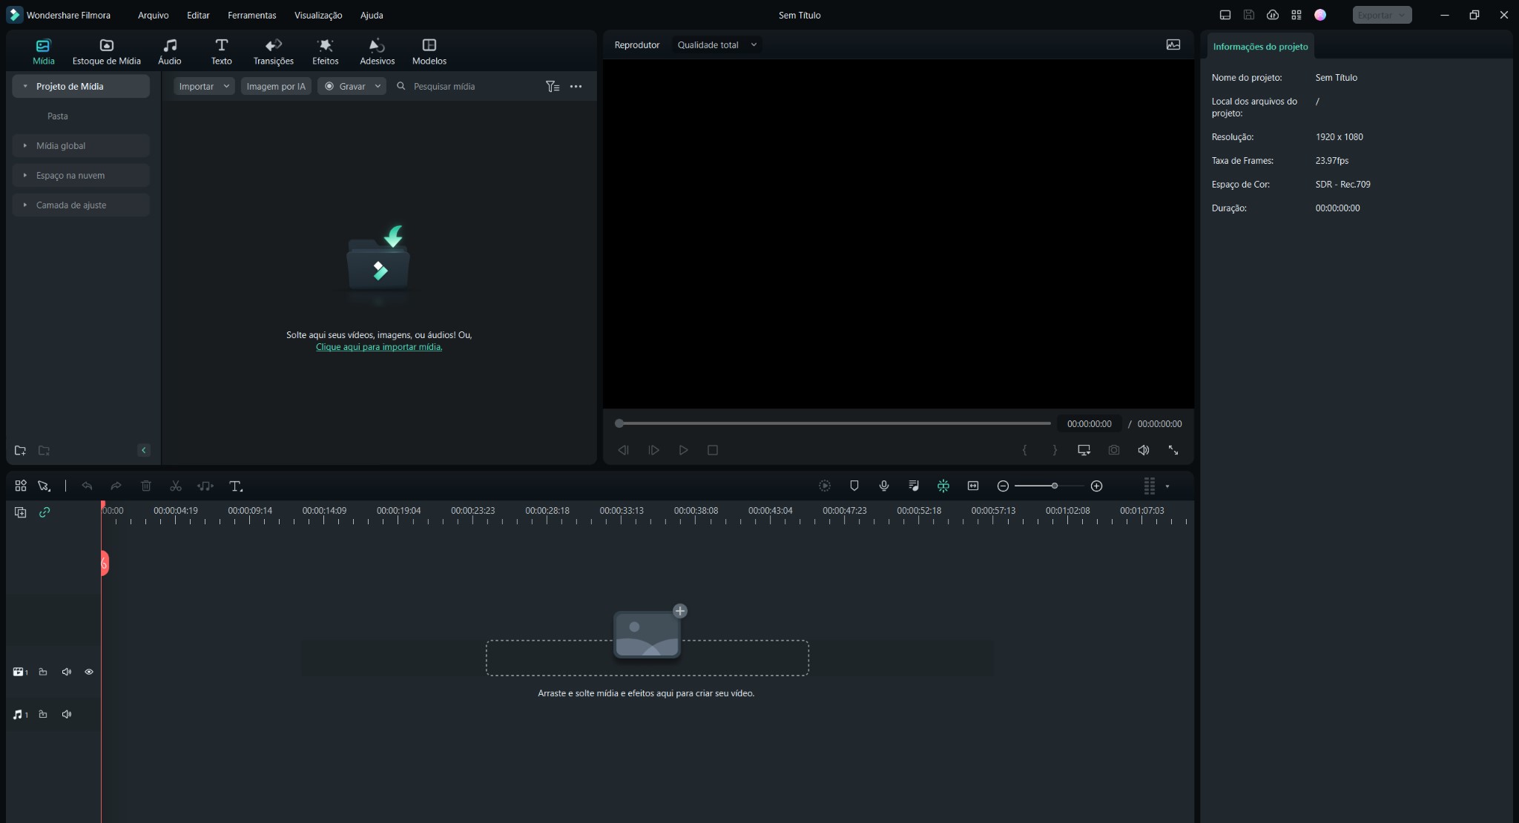Toggle video track 1 visibility eye

coord(89,672)
